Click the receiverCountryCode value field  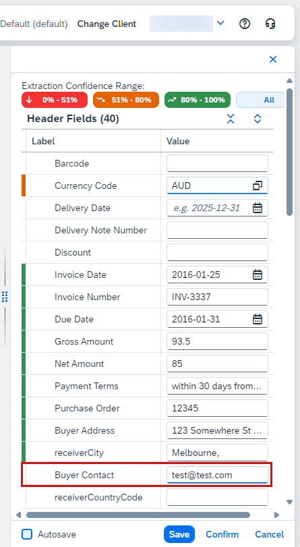click(x=217, y=498)
